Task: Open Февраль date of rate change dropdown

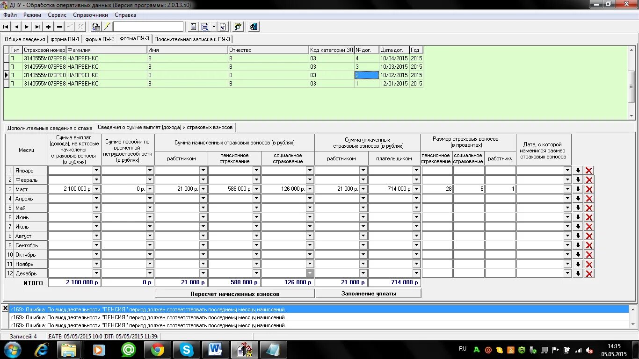Action: [x=568, y=180]
